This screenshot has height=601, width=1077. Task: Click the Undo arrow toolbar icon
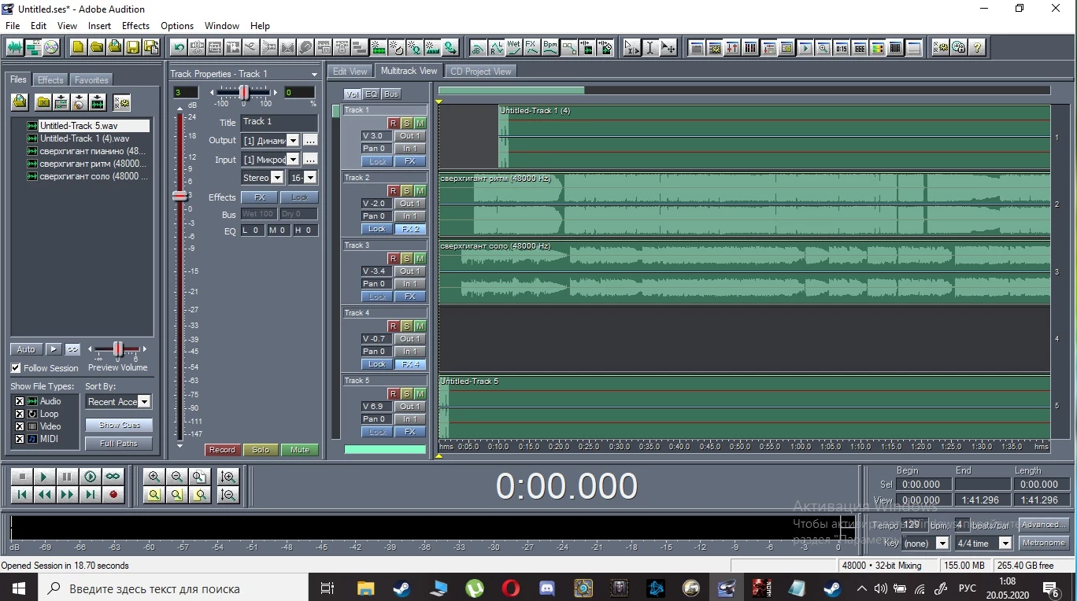tap(179, 47)
